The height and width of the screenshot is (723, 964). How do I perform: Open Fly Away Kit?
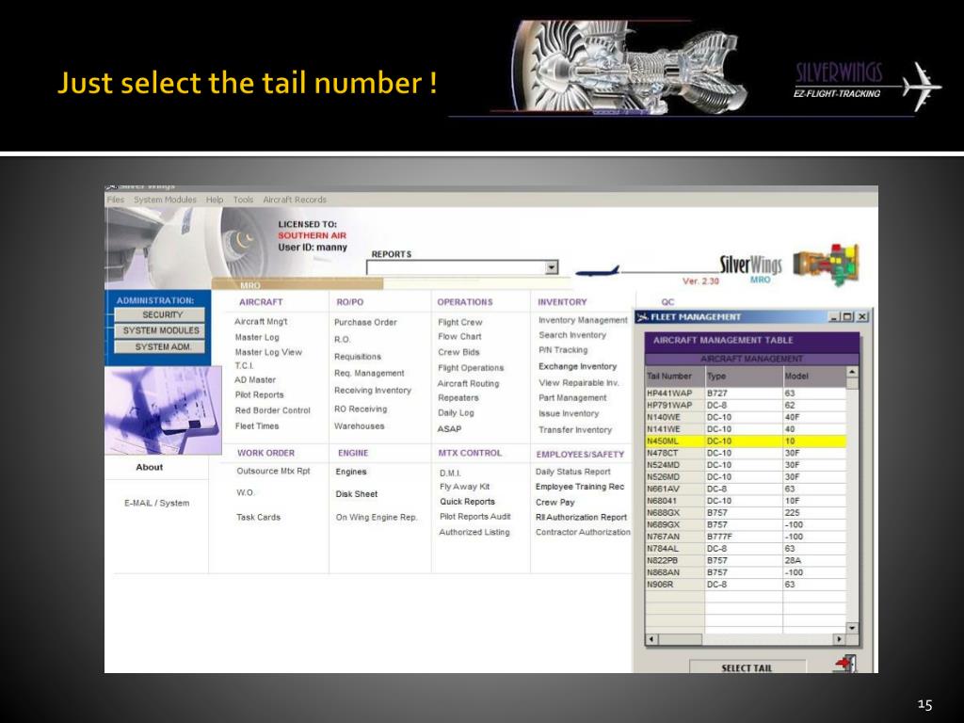465,487
